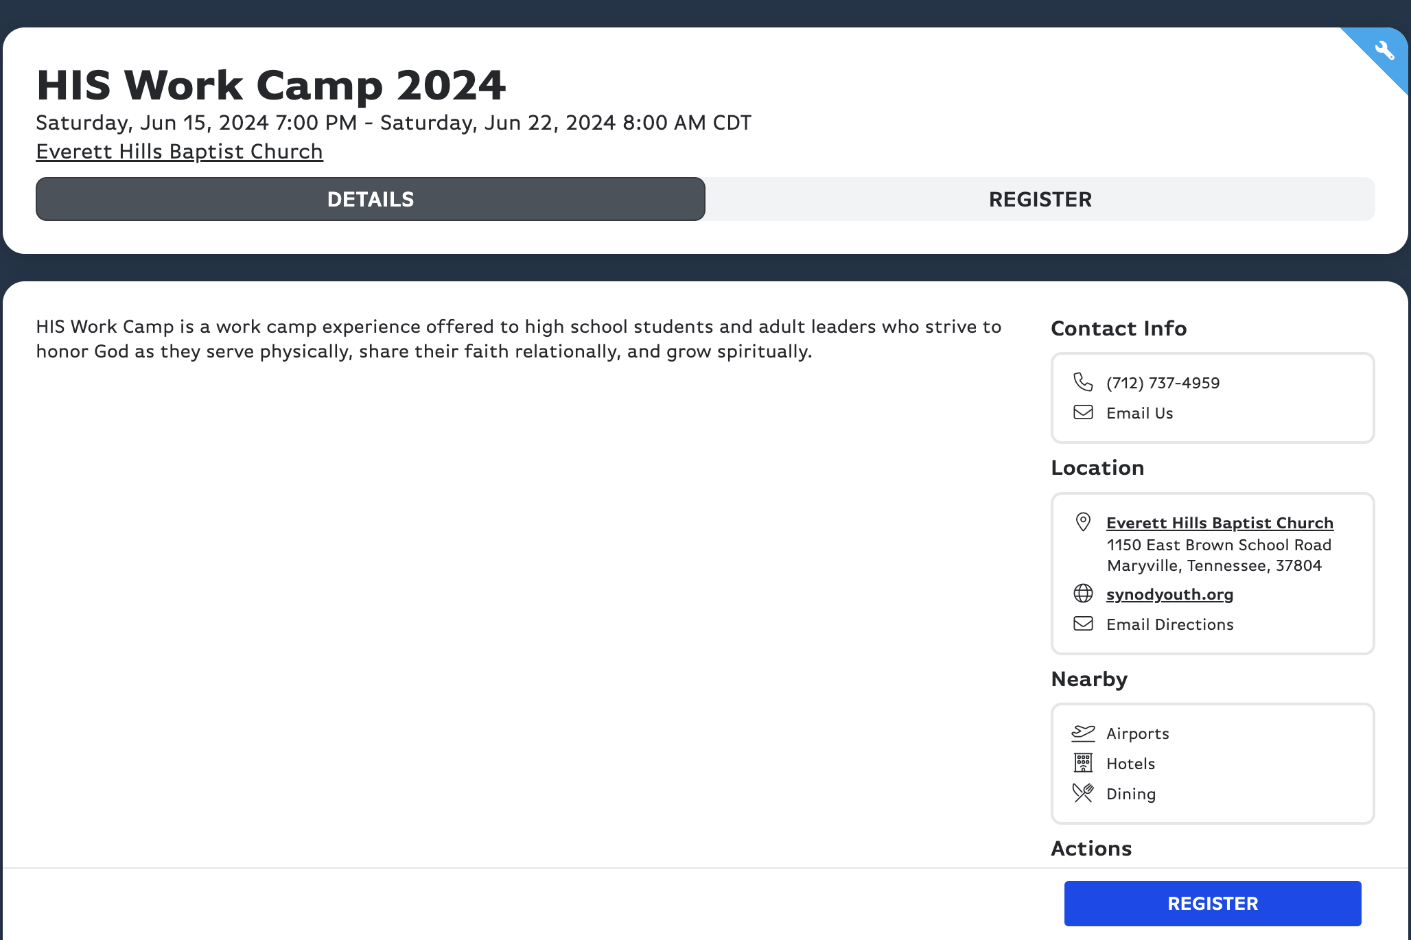Switch to the REGISTER tab
The height and width of the screenshot is (940, 1411).
pyautogui.click(x=1040, y=199)
